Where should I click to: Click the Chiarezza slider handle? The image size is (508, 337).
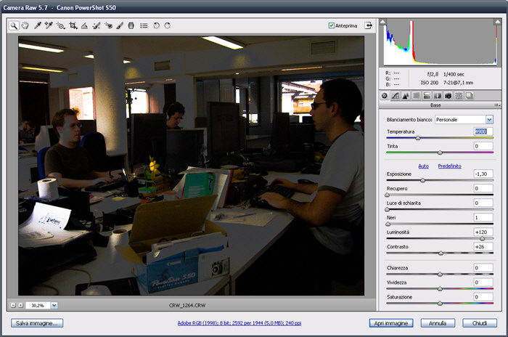pyautogui.click(x=440, y=275)
